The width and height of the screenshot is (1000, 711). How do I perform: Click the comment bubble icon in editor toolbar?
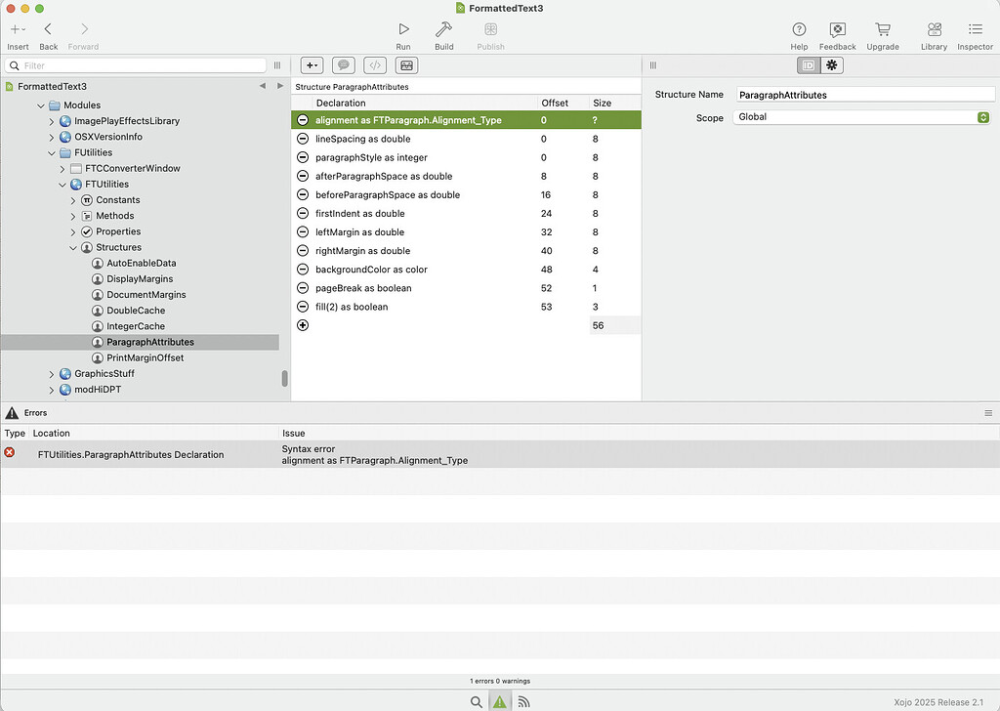click(x=343, y=65)
